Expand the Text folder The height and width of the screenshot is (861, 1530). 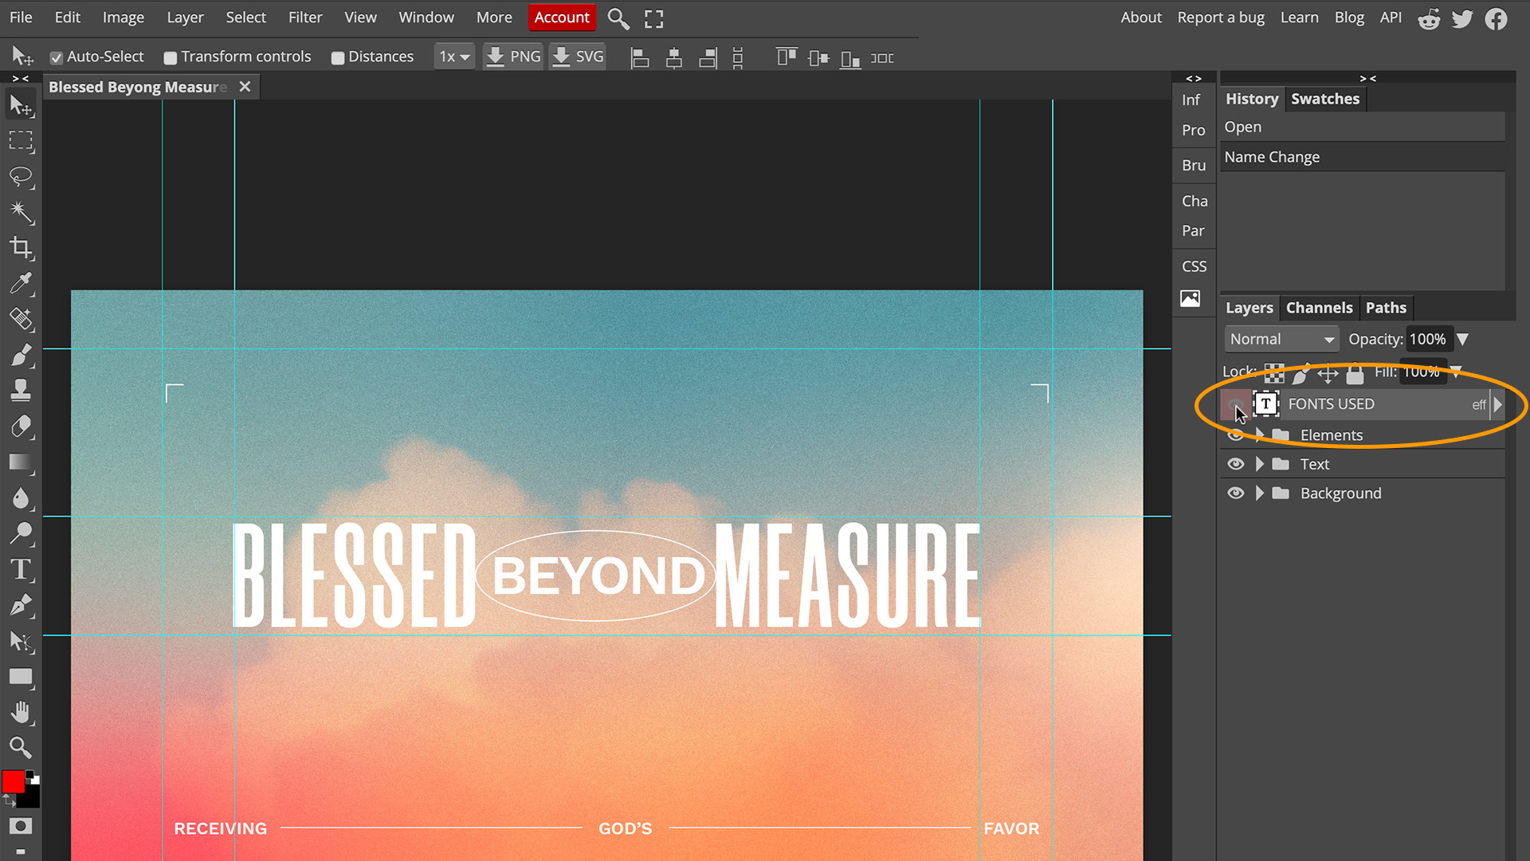coord(1260,464)
